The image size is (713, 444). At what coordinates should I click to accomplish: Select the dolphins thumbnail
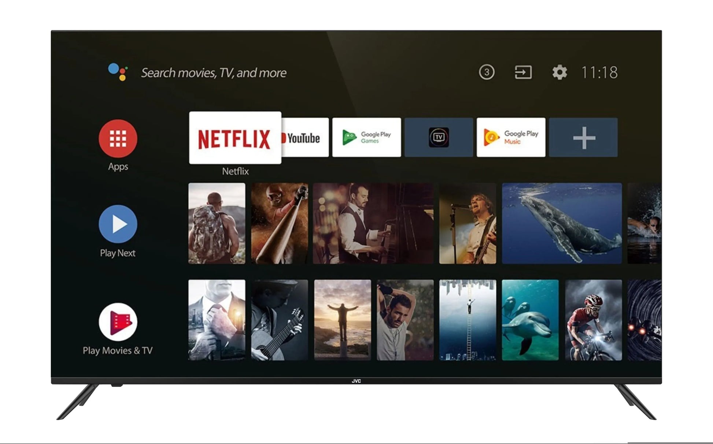pyautogui.click(x=530, y=320)
